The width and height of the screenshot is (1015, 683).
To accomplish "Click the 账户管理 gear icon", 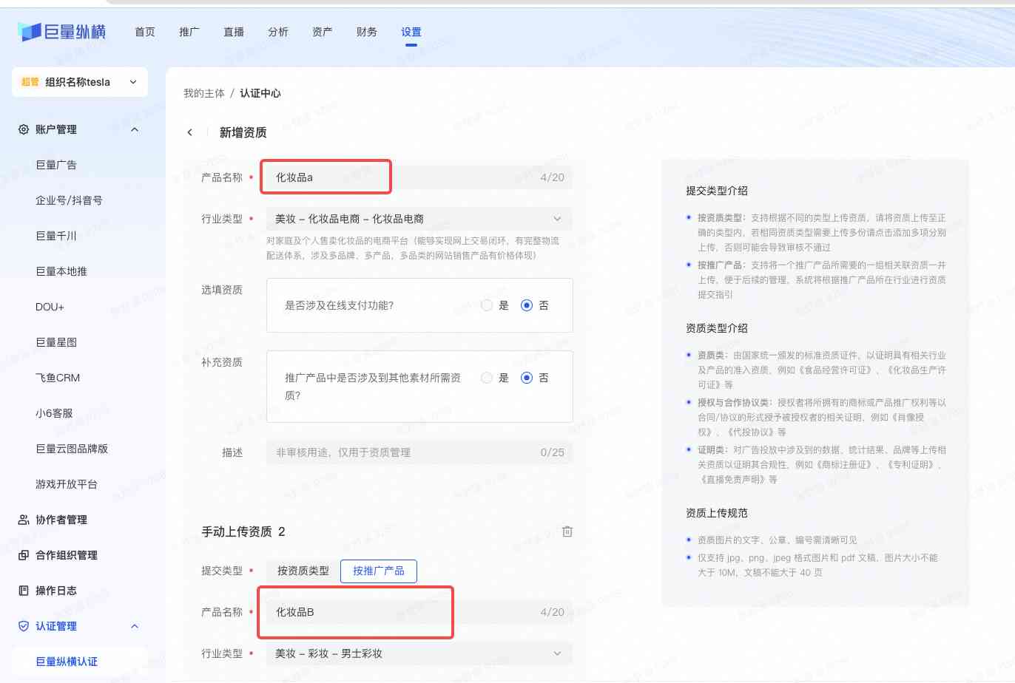I will coord(24,129).
